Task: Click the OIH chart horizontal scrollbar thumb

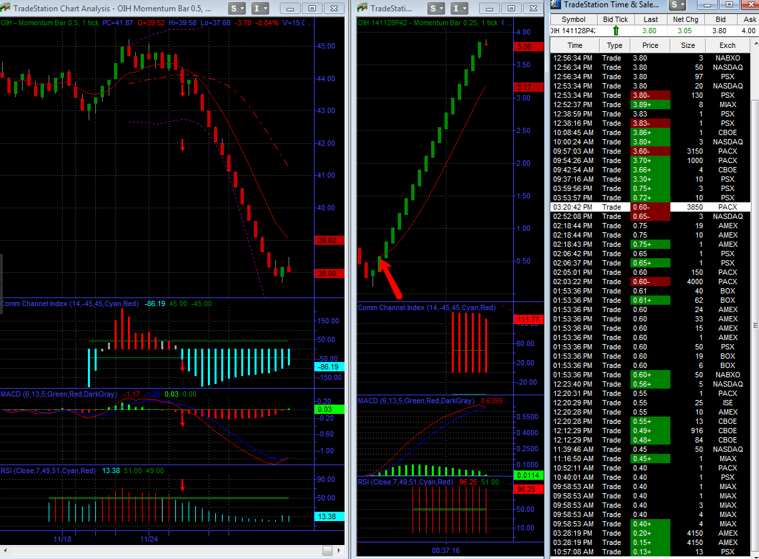Action: point(328,550)
